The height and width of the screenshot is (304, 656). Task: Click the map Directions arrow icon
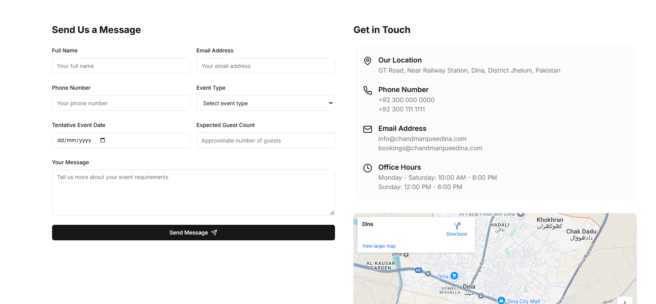tap(457, 226)
